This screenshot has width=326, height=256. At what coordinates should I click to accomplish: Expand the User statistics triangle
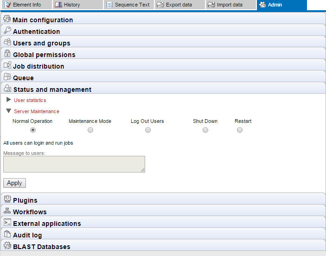tap(8, 100)
